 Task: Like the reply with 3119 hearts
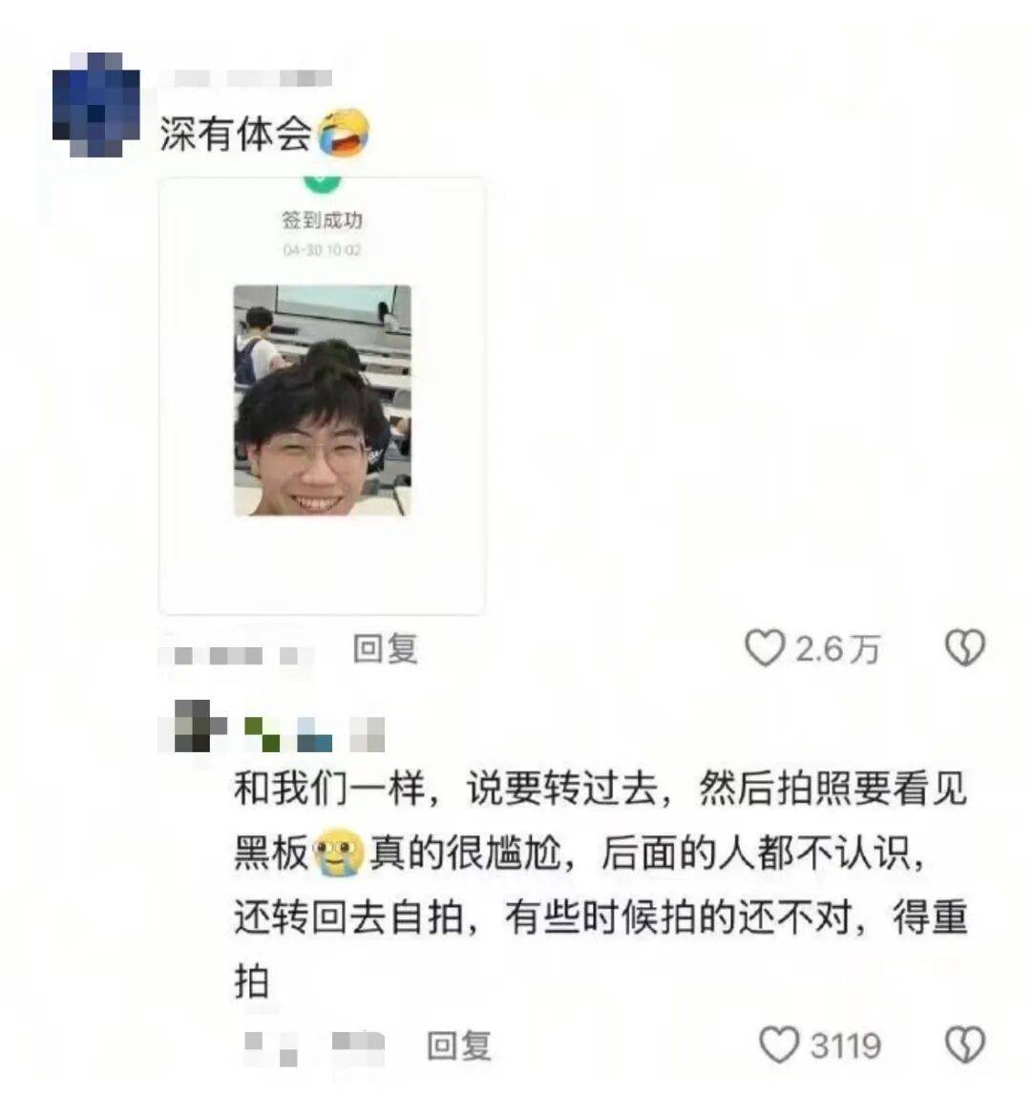(x=779, y=1044)
